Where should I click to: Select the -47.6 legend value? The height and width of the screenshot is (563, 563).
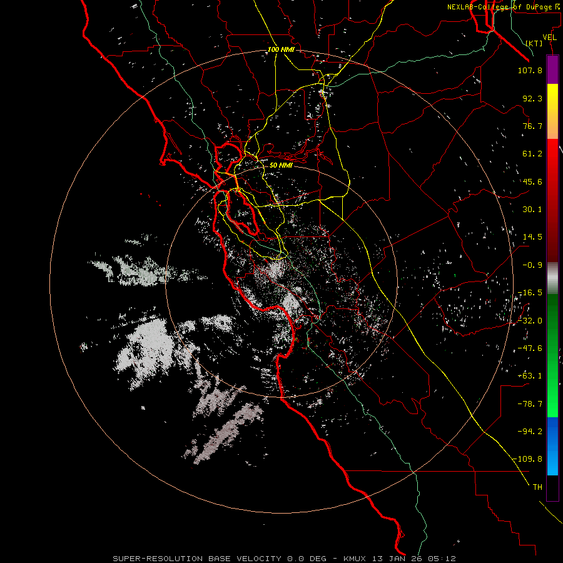pos(530,348)
